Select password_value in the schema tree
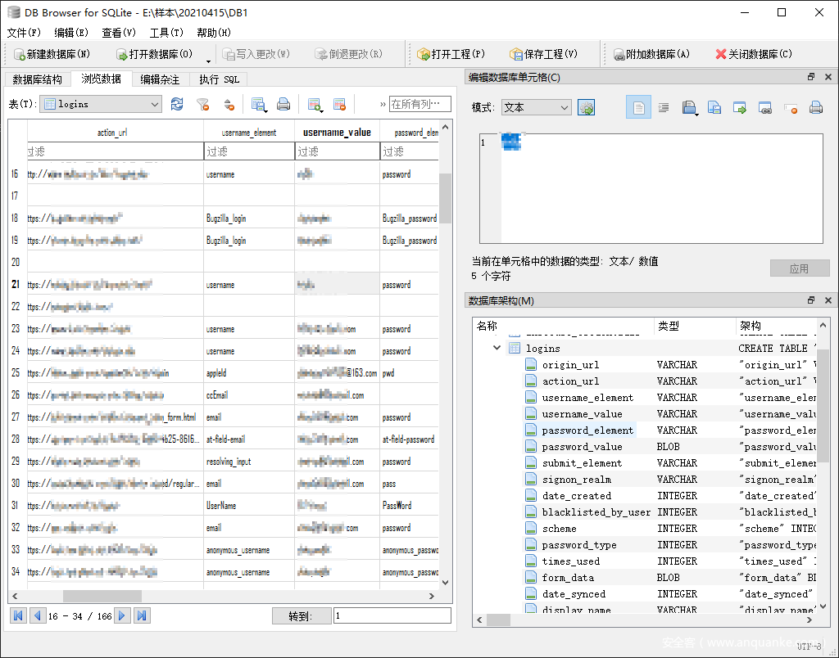Screen dimensions: 839x658 coord(583,447)
